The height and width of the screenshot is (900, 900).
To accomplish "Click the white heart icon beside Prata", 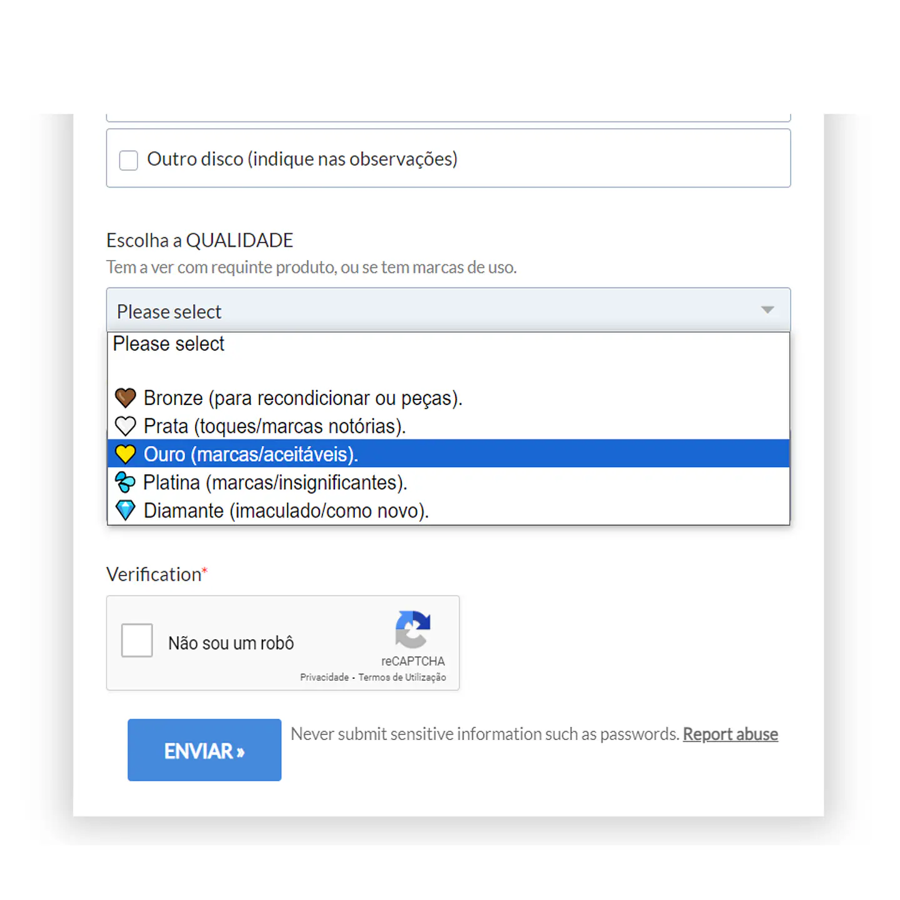I will (126, 426).
